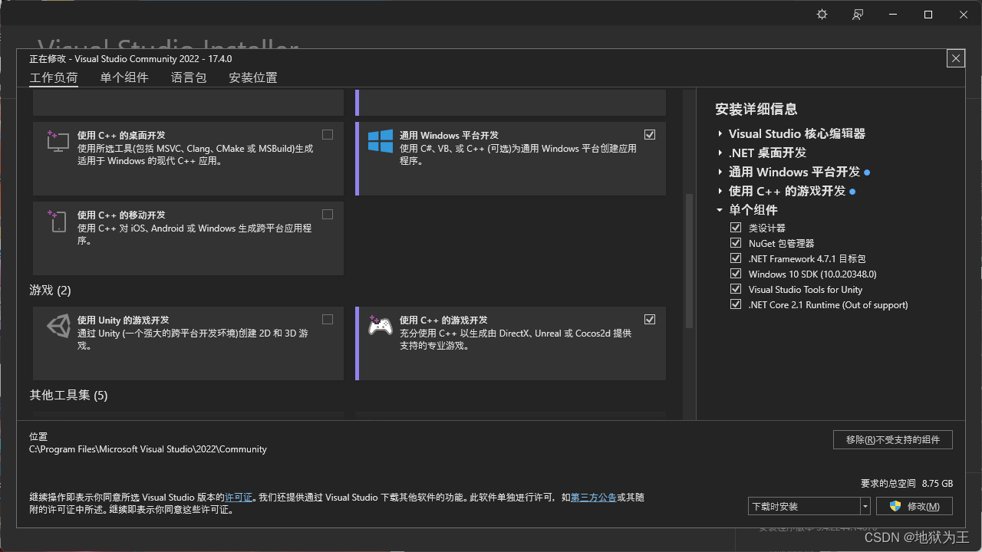The height and width of the screenshot is (552, 982).
Task: Click the 游戏 (2) section heading
Action: [50, 290]
